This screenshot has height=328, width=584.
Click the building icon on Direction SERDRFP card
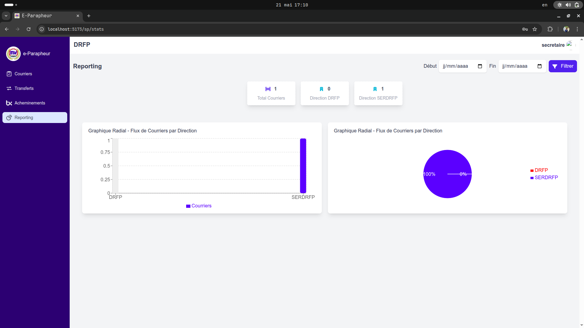(375, 89)
